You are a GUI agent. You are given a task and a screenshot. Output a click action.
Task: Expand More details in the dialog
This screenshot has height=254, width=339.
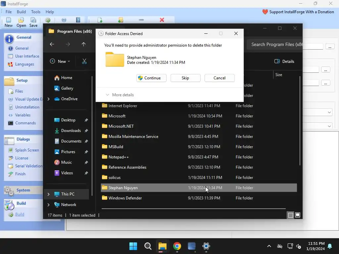point(120,95)
